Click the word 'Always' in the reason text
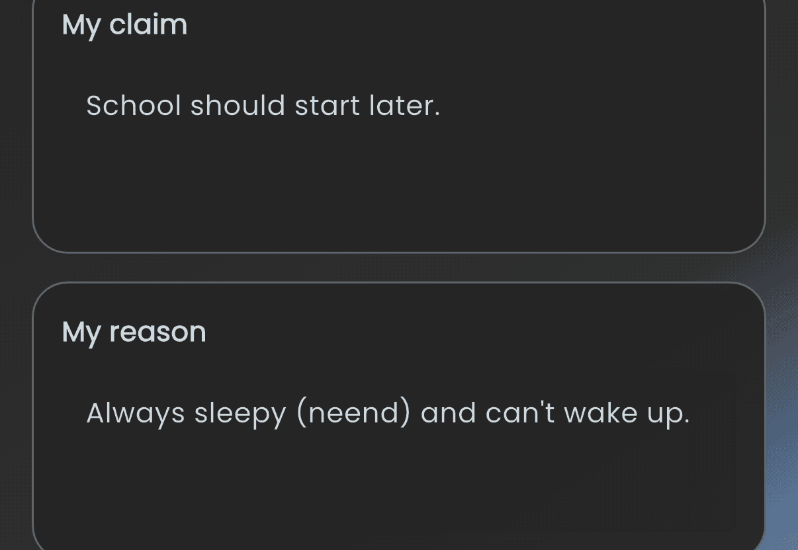Image resolution: width=798 pixels, height=550 pixels. coord(136,414)
